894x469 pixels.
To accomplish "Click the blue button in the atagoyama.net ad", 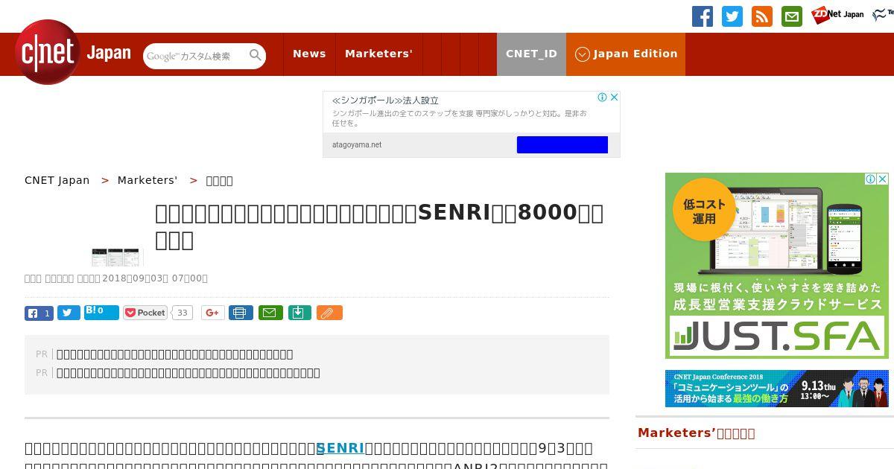I will 562,144.
